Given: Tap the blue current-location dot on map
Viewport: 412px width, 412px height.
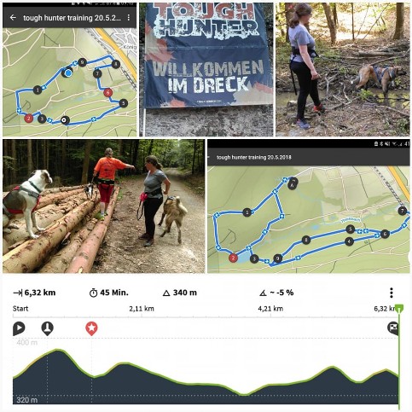Looking at the screenshot, I should (67, 73).
